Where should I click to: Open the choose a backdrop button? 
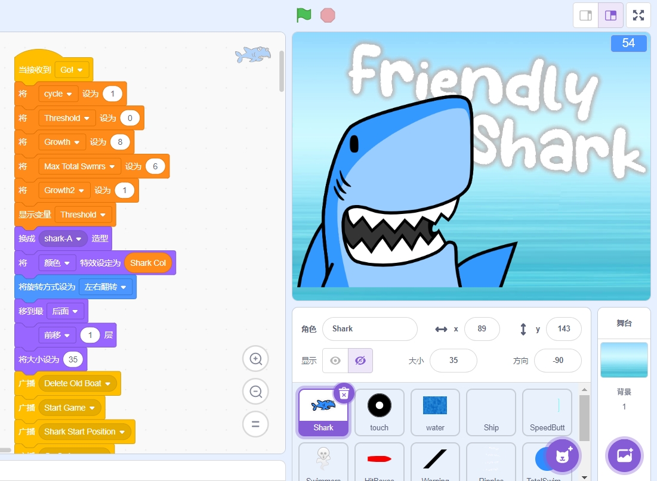click(x=624, y=456)
